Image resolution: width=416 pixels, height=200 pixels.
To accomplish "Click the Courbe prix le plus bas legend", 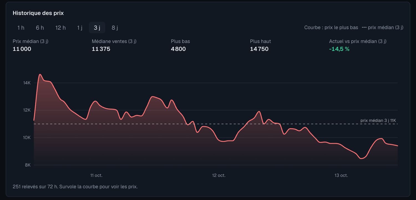I will [x=331, y=27].
